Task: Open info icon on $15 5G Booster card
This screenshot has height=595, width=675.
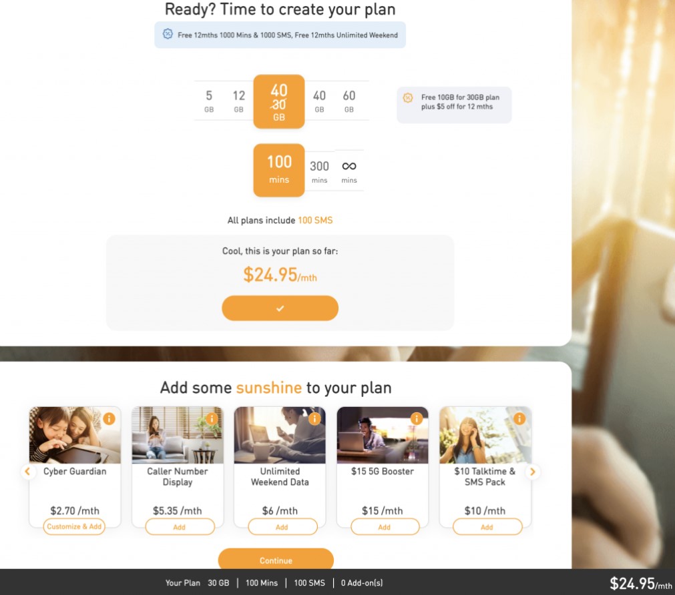Action: click(417, 418)
